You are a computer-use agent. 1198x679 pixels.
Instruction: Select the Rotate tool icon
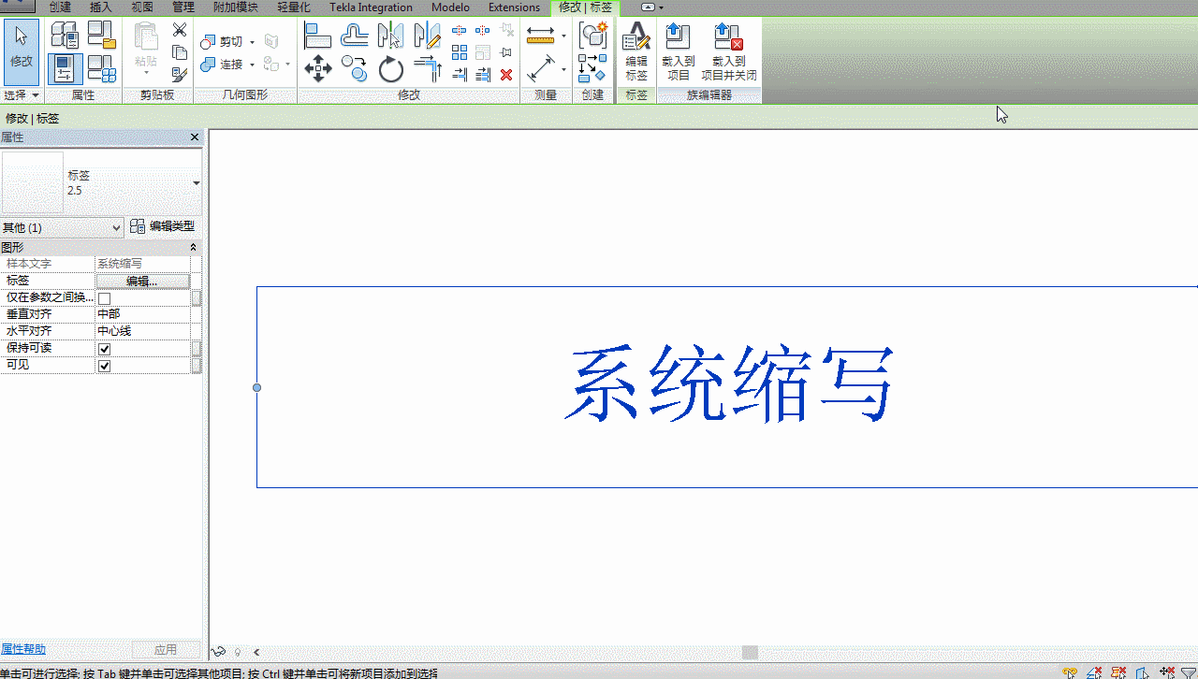(390, 68)
